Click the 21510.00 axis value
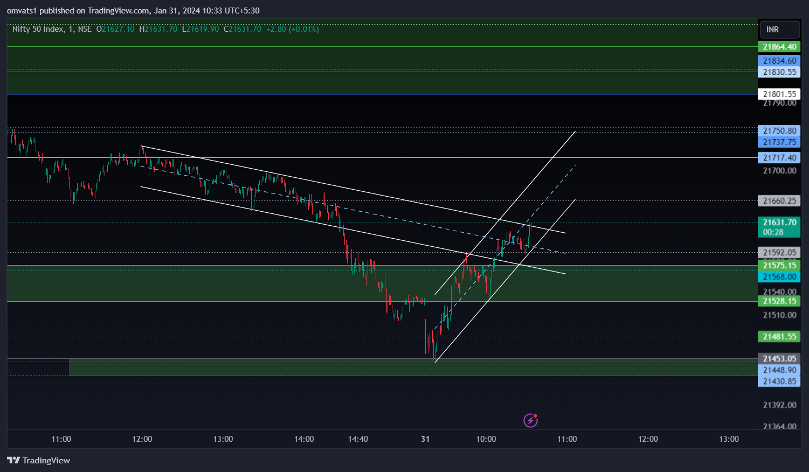This screenshot has height=472, width=809. (779, 315)
